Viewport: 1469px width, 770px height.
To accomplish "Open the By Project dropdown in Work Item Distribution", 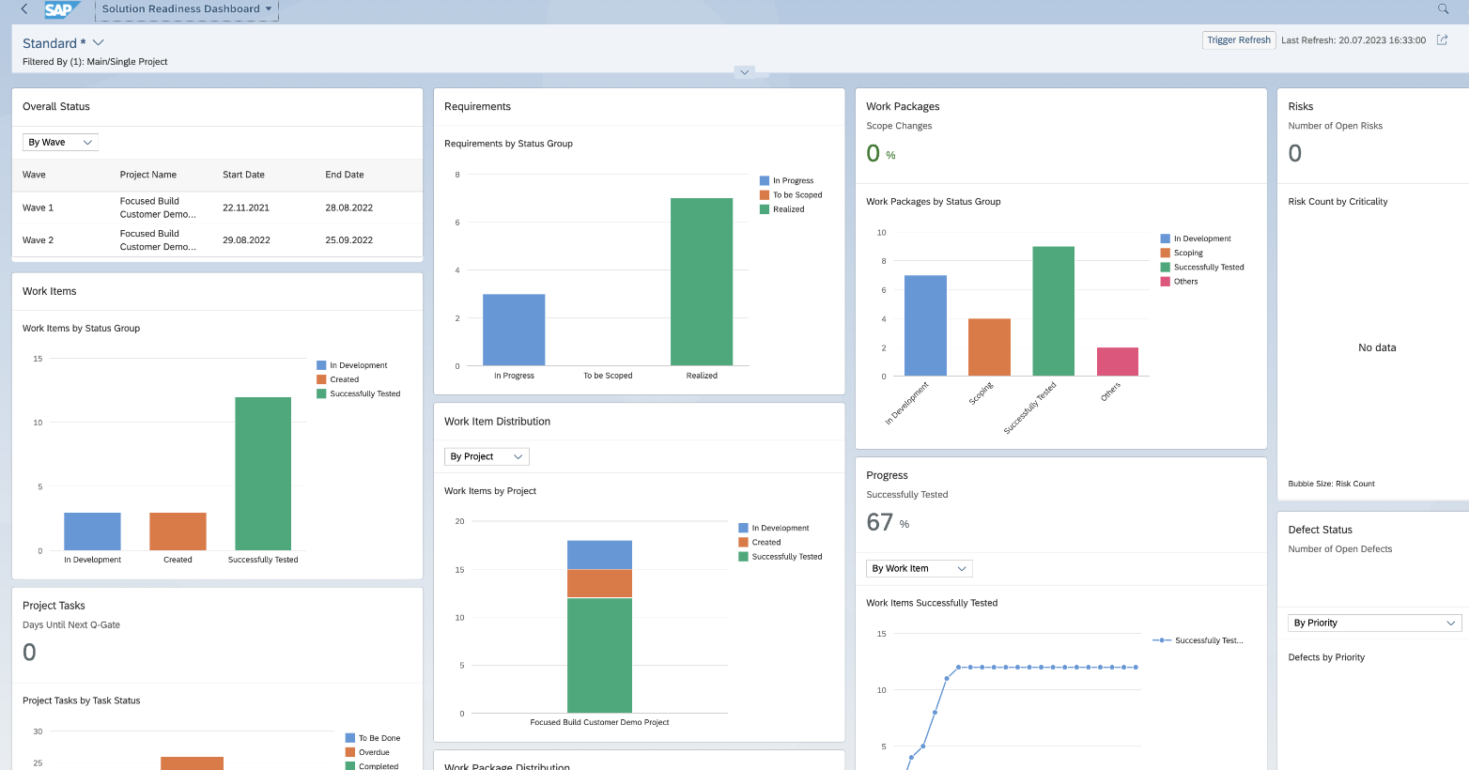I will tap(486, 455).
